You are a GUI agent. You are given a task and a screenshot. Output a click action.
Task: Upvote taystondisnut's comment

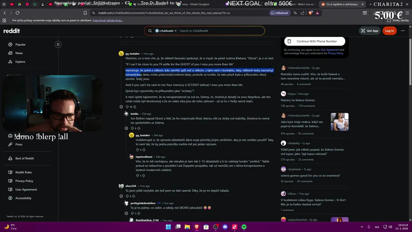tap(137, 176)
